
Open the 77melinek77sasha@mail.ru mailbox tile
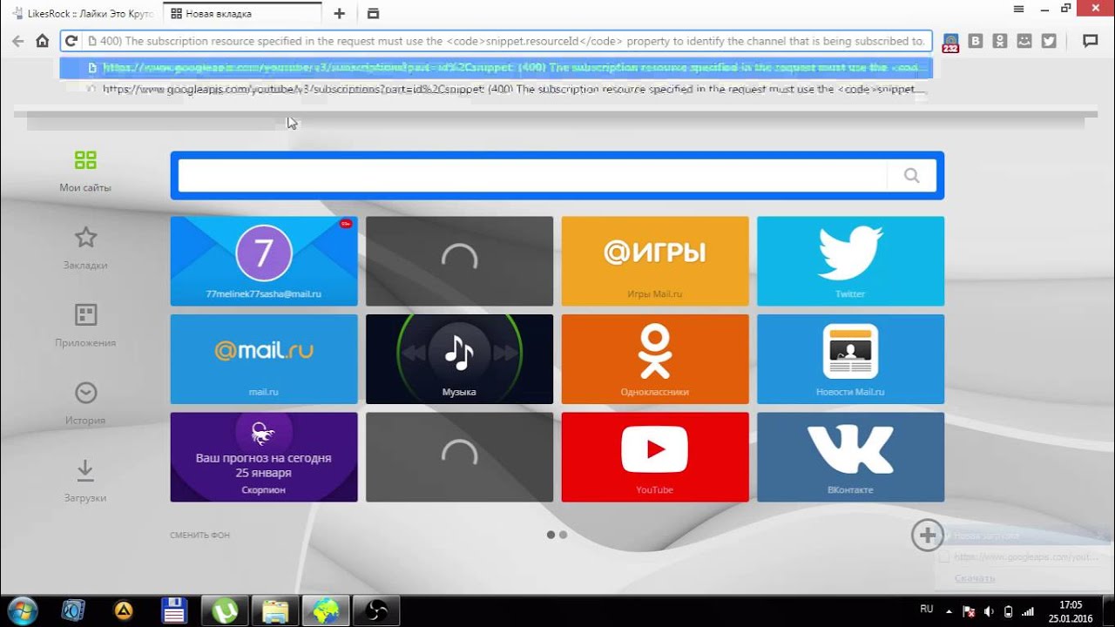(x=264, y=261)
